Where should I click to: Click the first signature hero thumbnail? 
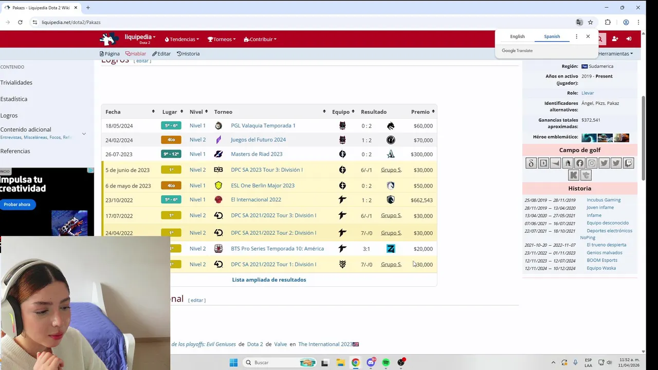tap(589, 137)
